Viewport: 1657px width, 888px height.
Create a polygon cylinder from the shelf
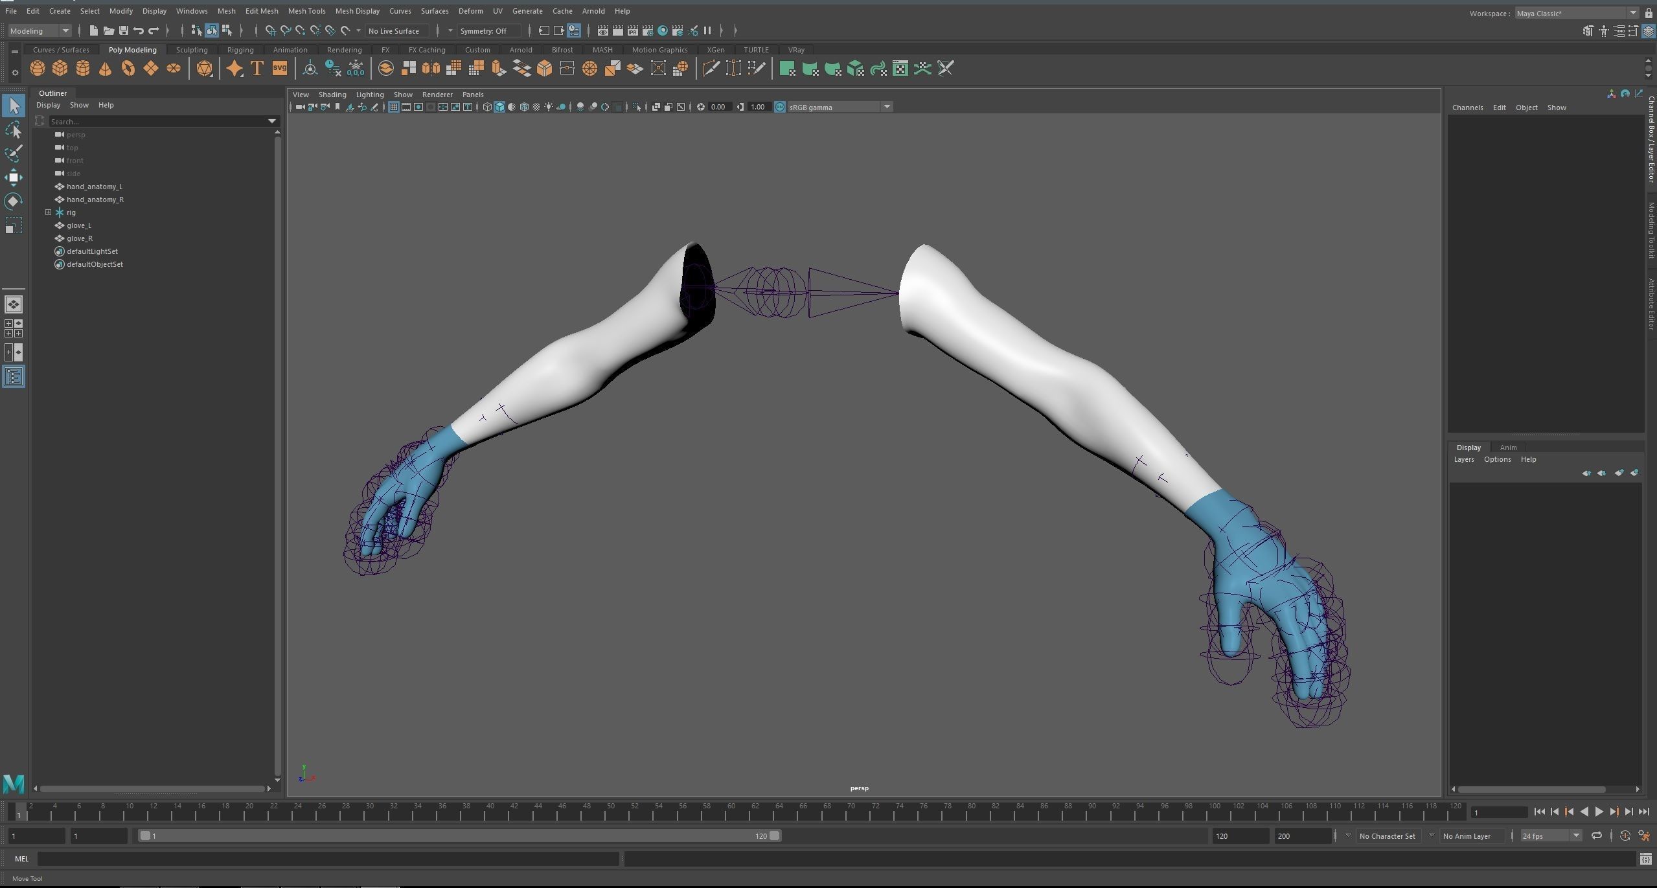point(83,68)
